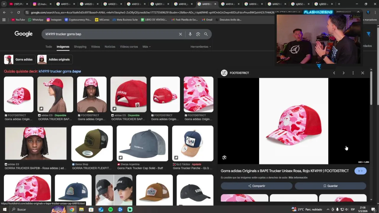
Task: Open the red adidas cap back view thumbnail
Action: pos(129,94)
